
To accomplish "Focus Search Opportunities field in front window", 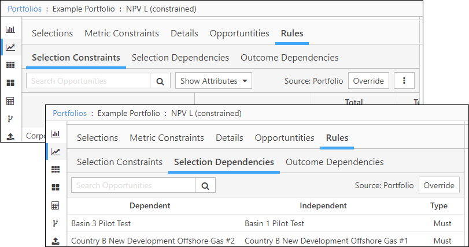I will [133, 186].
